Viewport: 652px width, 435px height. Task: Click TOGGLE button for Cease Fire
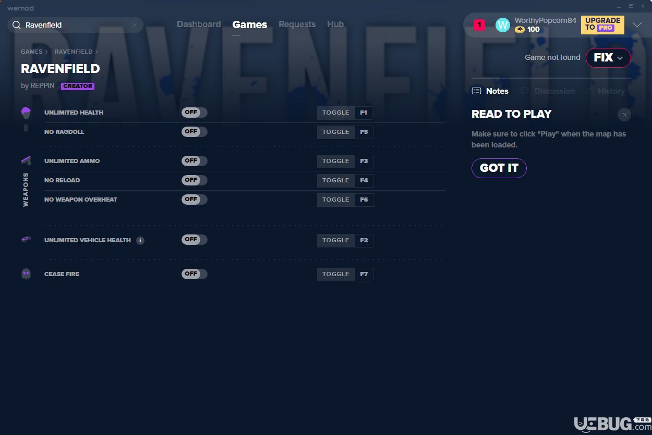tap(336, 275)
